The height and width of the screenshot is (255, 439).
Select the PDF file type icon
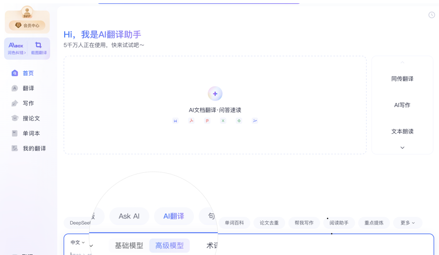pos(191,121)
